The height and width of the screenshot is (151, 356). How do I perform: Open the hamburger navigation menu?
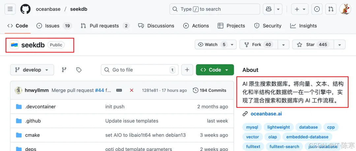pyautogui.click(x=10, y=9)
